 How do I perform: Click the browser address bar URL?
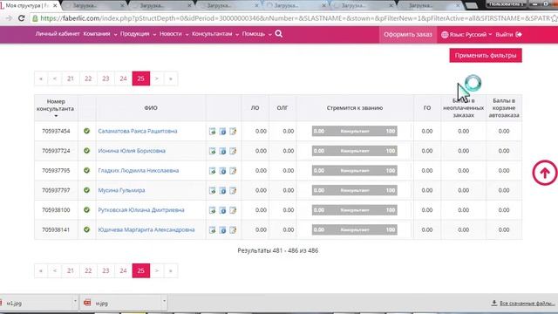[296, 18]
